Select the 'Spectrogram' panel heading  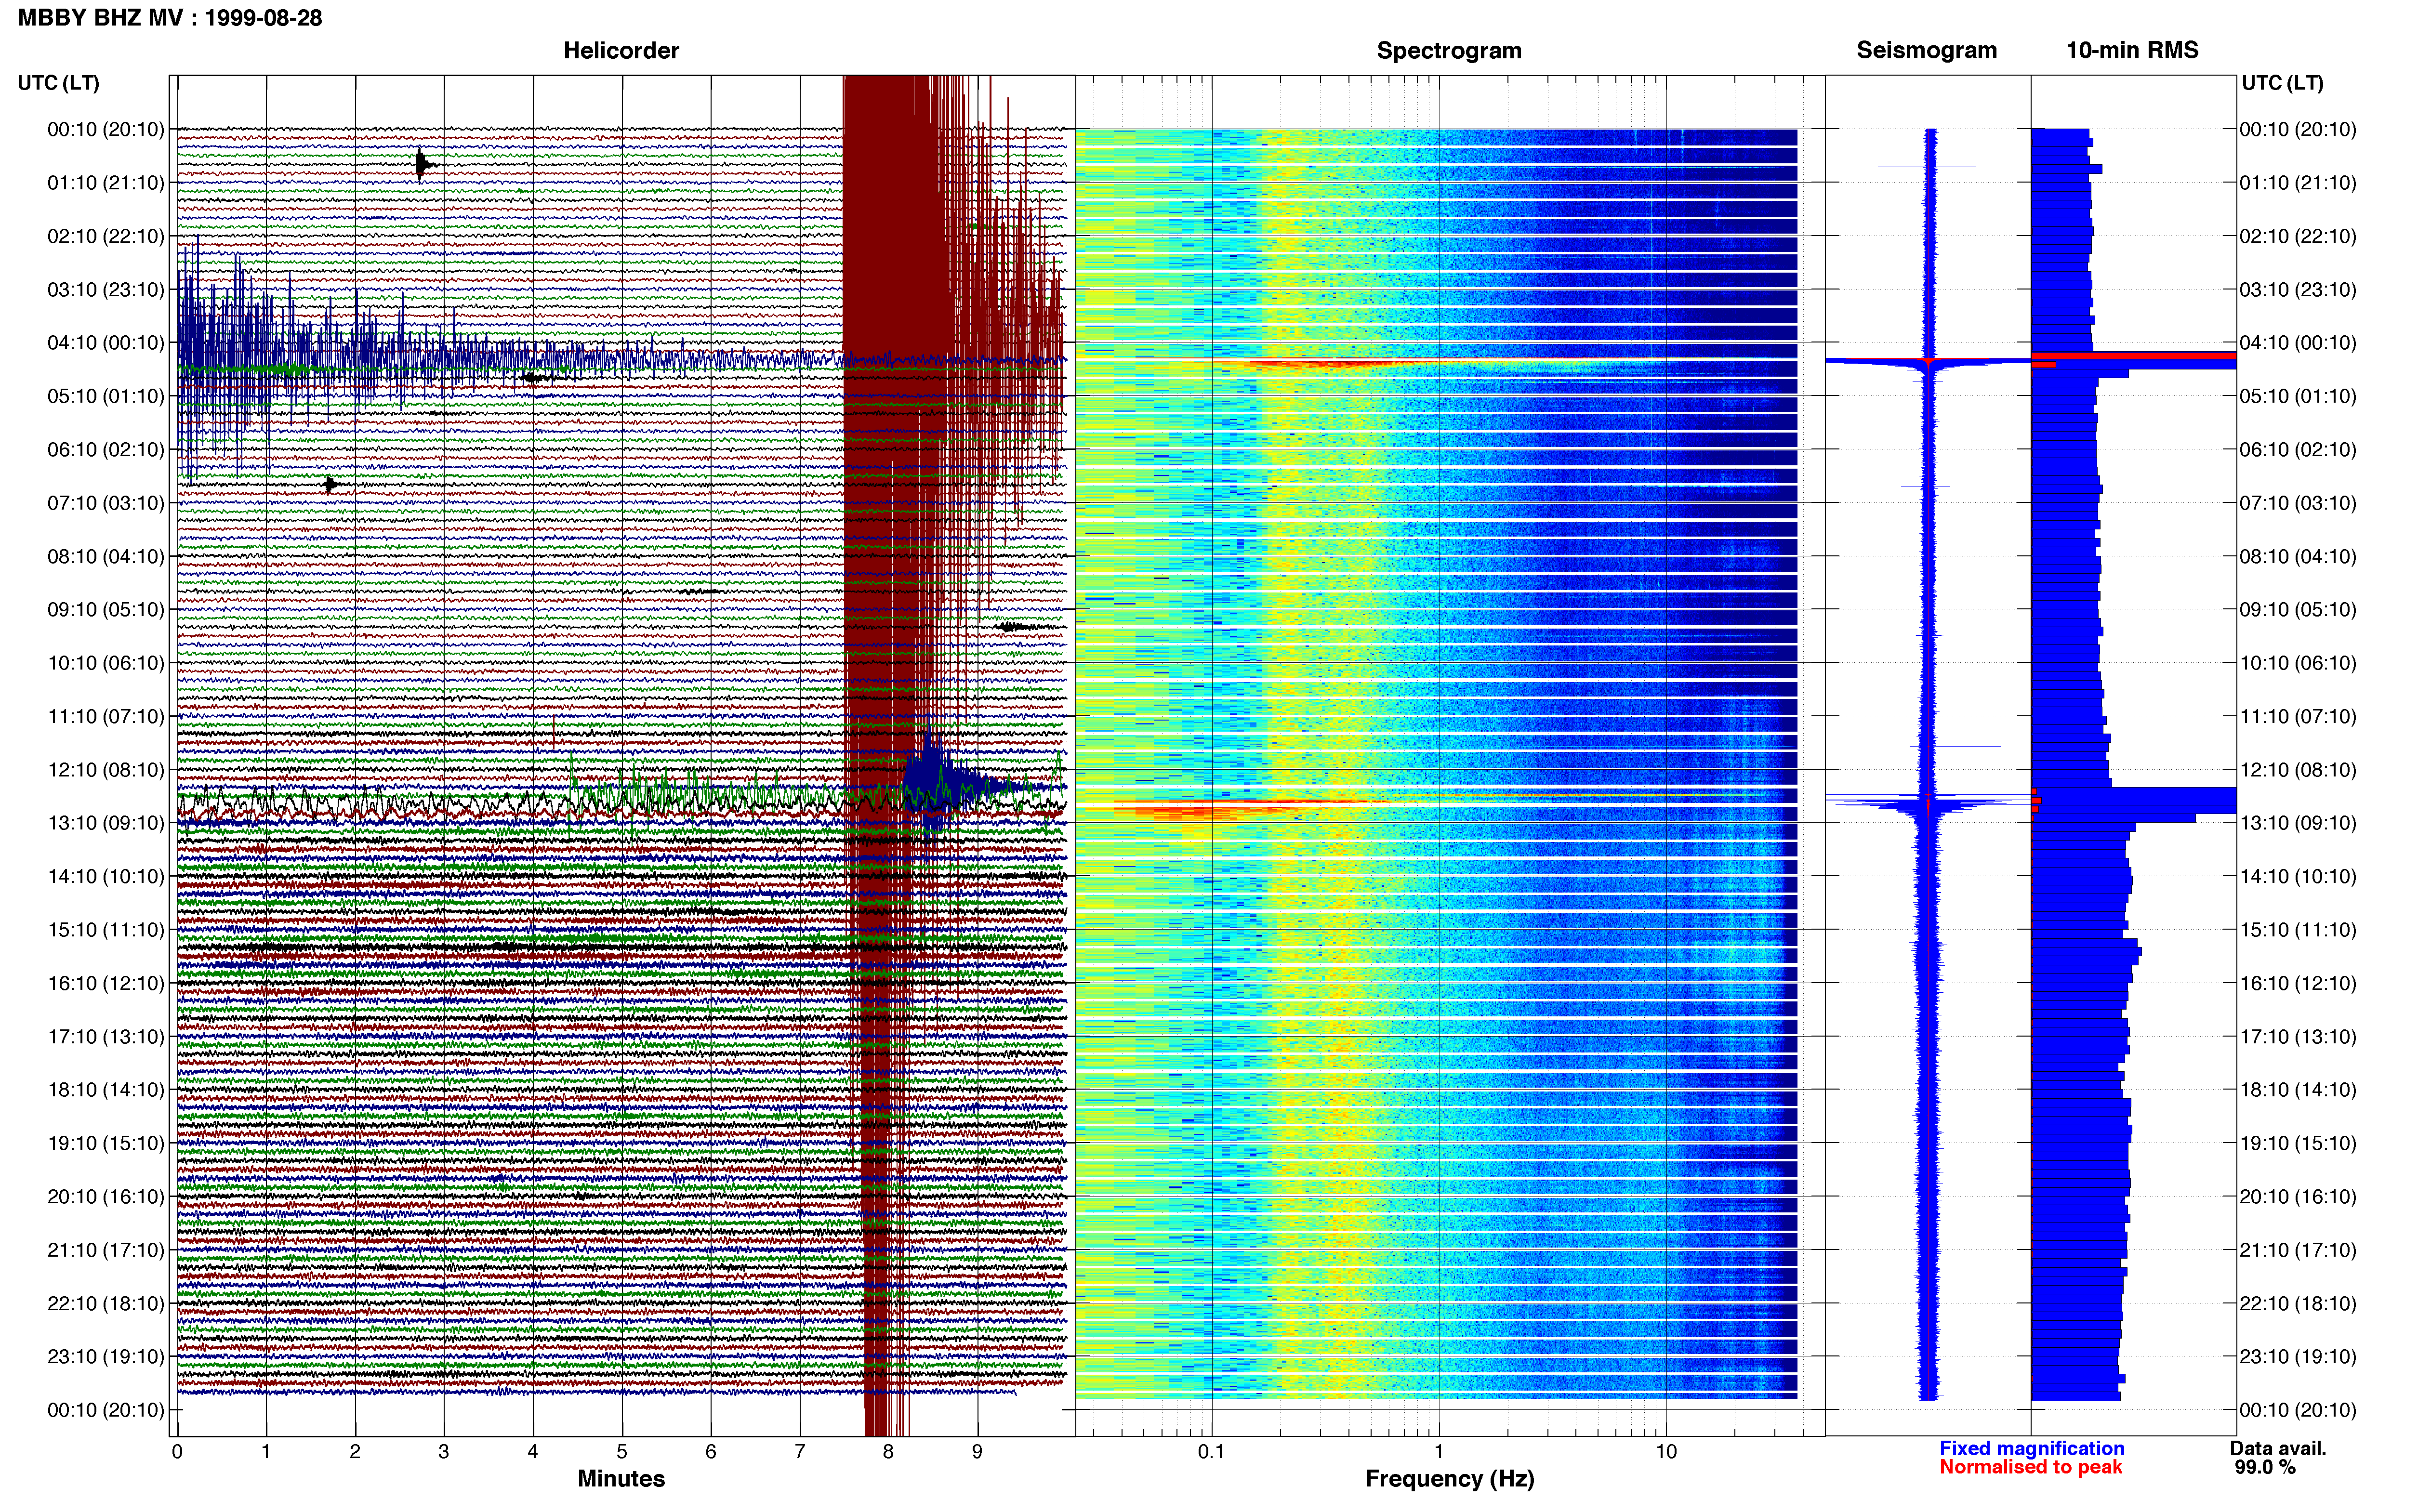(1449, 51)
